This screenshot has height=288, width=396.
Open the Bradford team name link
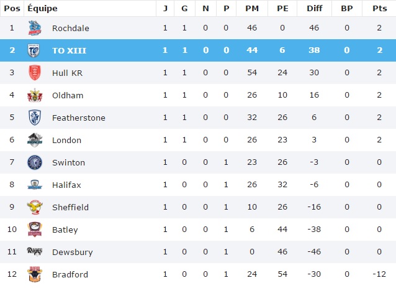pyautogui.click(x=70, y=275)
